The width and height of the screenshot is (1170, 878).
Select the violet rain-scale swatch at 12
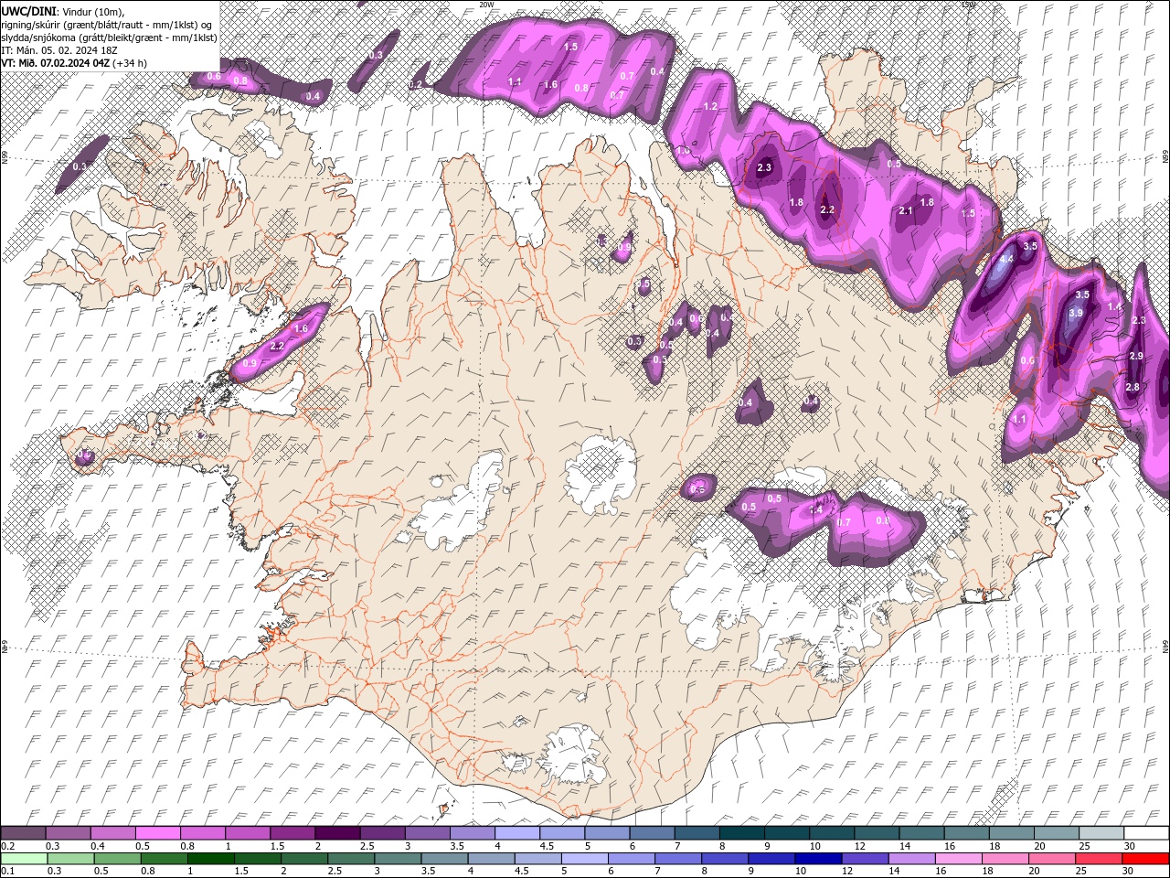click(864, 859)
